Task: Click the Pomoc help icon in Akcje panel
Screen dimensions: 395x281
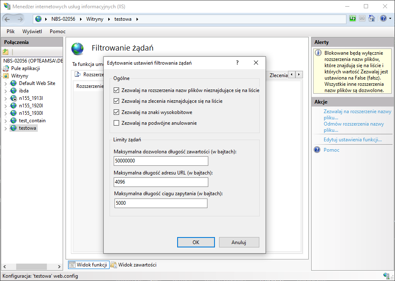Action: (317, 150)
